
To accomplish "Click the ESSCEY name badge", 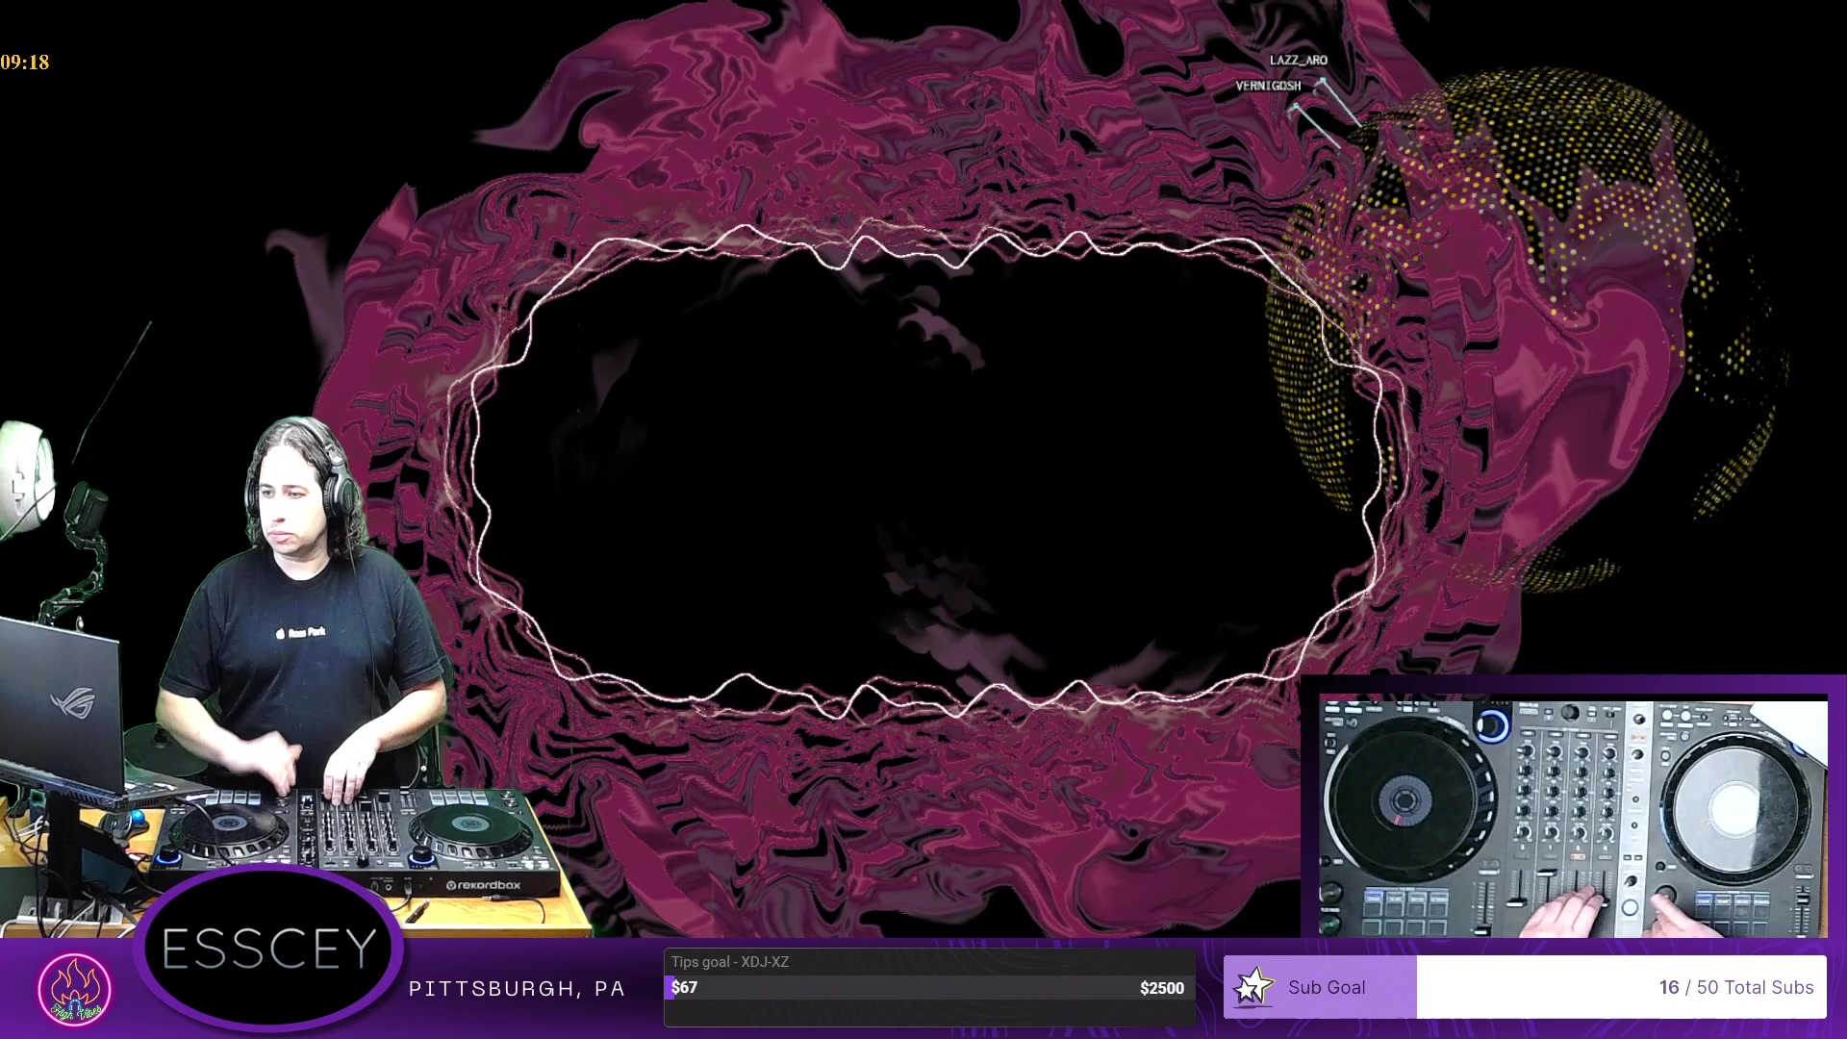I will point(269,949).
